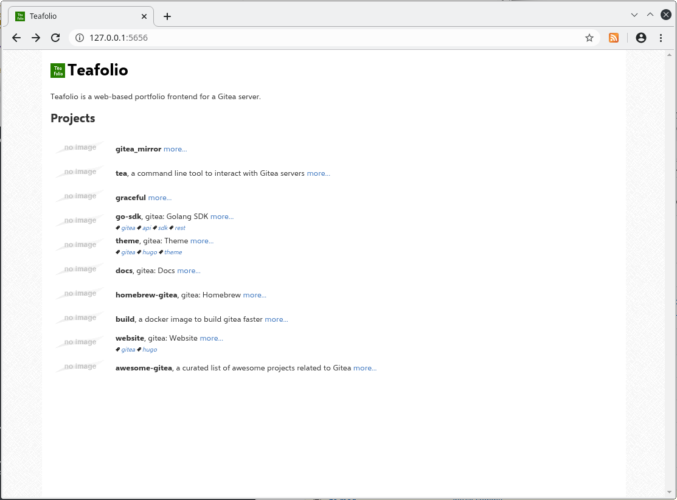This screenshot has height=500, width=677.
Task: Close the Teafolio tab
Action: (144, 16)
